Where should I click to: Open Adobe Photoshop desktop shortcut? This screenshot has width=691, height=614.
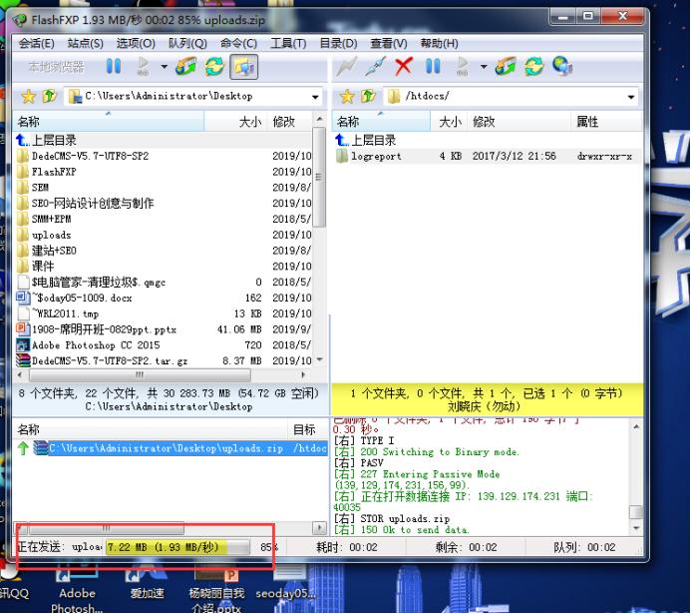(77, 589)
